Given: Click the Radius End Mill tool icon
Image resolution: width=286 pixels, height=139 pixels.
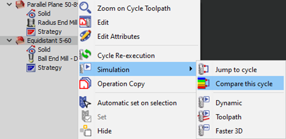Looking at the screenshot, I should pyautogui.click(x=31, y=23).
